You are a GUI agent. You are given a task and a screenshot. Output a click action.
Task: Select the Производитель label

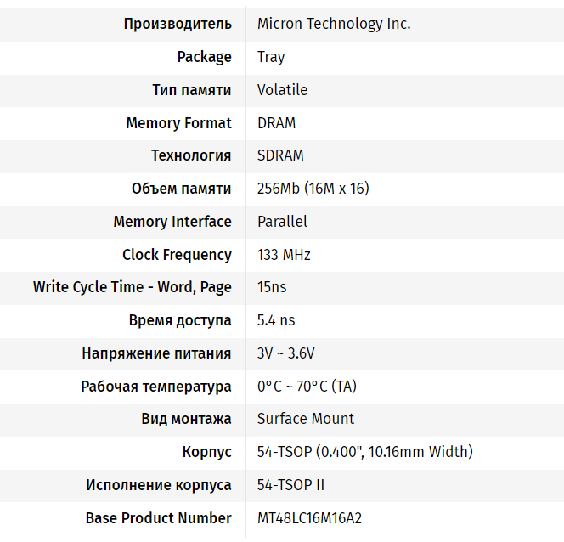[178, 24]
